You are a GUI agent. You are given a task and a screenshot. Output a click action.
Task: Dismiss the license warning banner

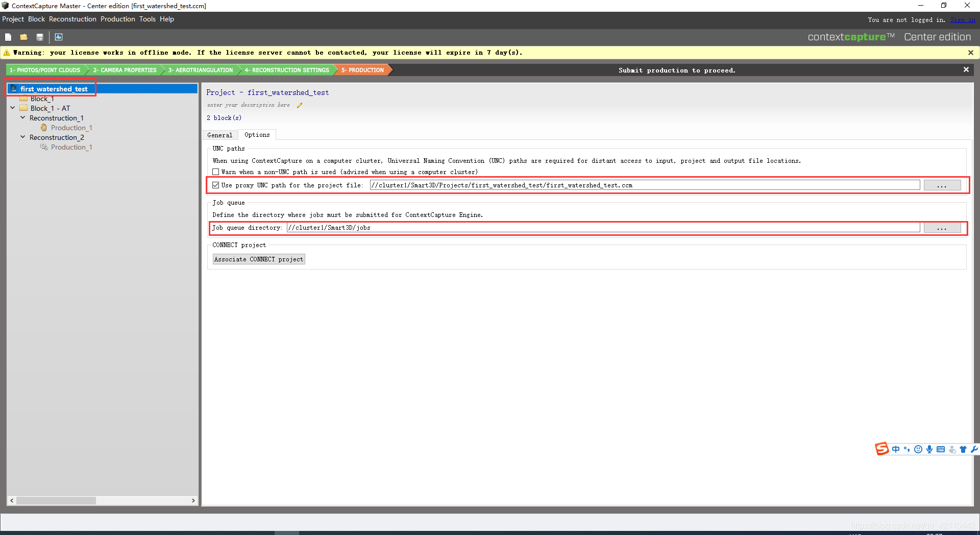tap(971, 53)
